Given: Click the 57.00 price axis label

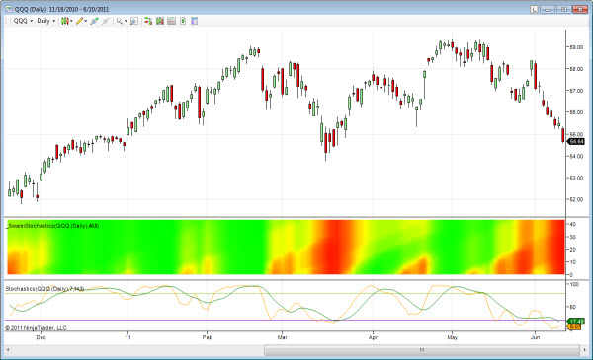Looking at the screenshot, I should click(576, 91).
